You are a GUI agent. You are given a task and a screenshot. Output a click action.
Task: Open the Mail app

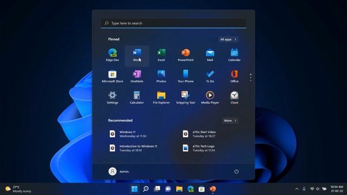[x=210, y=55]
